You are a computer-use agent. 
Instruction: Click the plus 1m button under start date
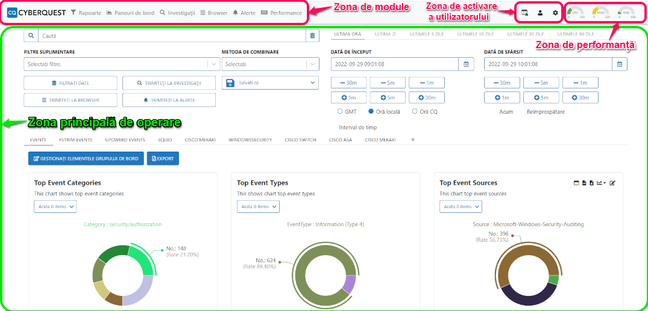click(x=348, y=98)
